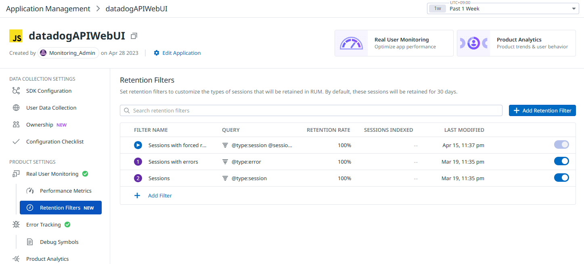Toggle the Sessions with errors filter
Viewport: 584px width, 264px height.
(x=561, y=161)
